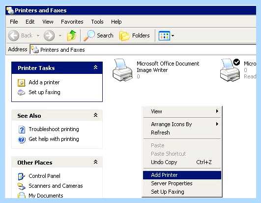Open the View submenu in context menu
The image size is (261, 203).
pyautogui.click(x=182, y=111)
